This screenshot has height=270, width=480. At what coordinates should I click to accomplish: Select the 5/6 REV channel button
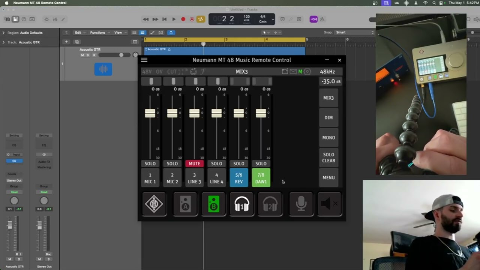(x=239, y=178)
